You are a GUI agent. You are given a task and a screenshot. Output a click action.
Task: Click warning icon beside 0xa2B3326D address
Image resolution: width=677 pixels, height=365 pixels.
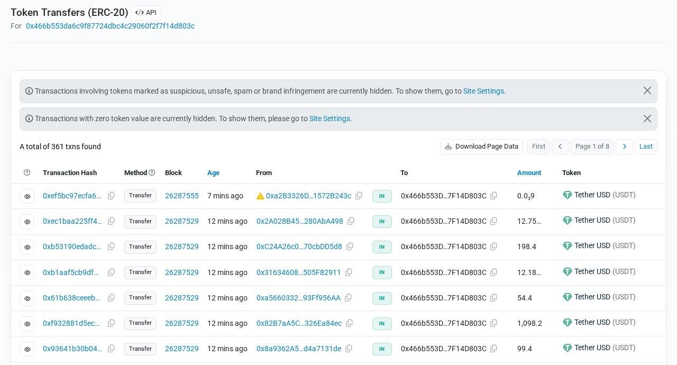(x=260, y=196)
